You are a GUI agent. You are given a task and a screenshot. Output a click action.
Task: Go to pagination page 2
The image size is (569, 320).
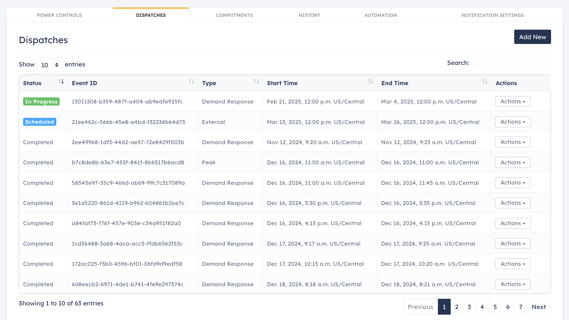457,307
